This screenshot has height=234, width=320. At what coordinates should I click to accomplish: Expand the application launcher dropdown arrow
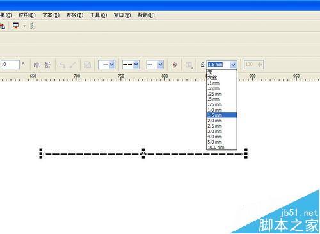pyautogui.click(x=24, y=26)
